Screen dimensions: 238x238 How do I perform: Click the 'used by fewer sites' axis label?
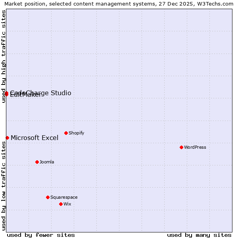(x=41, y=235)
